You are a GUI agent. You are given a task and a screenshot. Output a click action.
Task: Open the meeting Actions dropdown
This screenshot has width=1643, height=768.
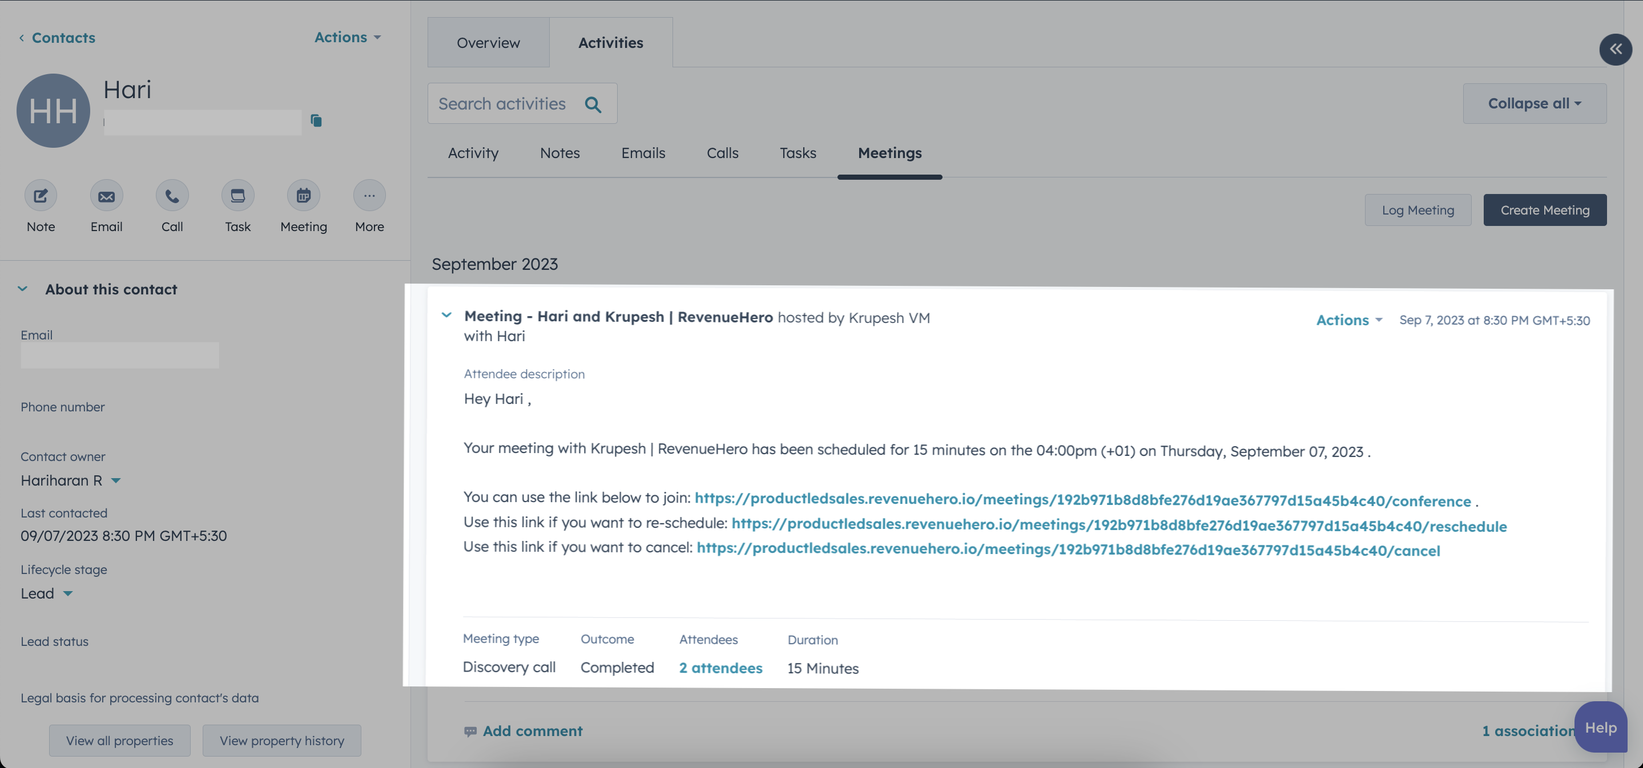tap(1348, 320)
